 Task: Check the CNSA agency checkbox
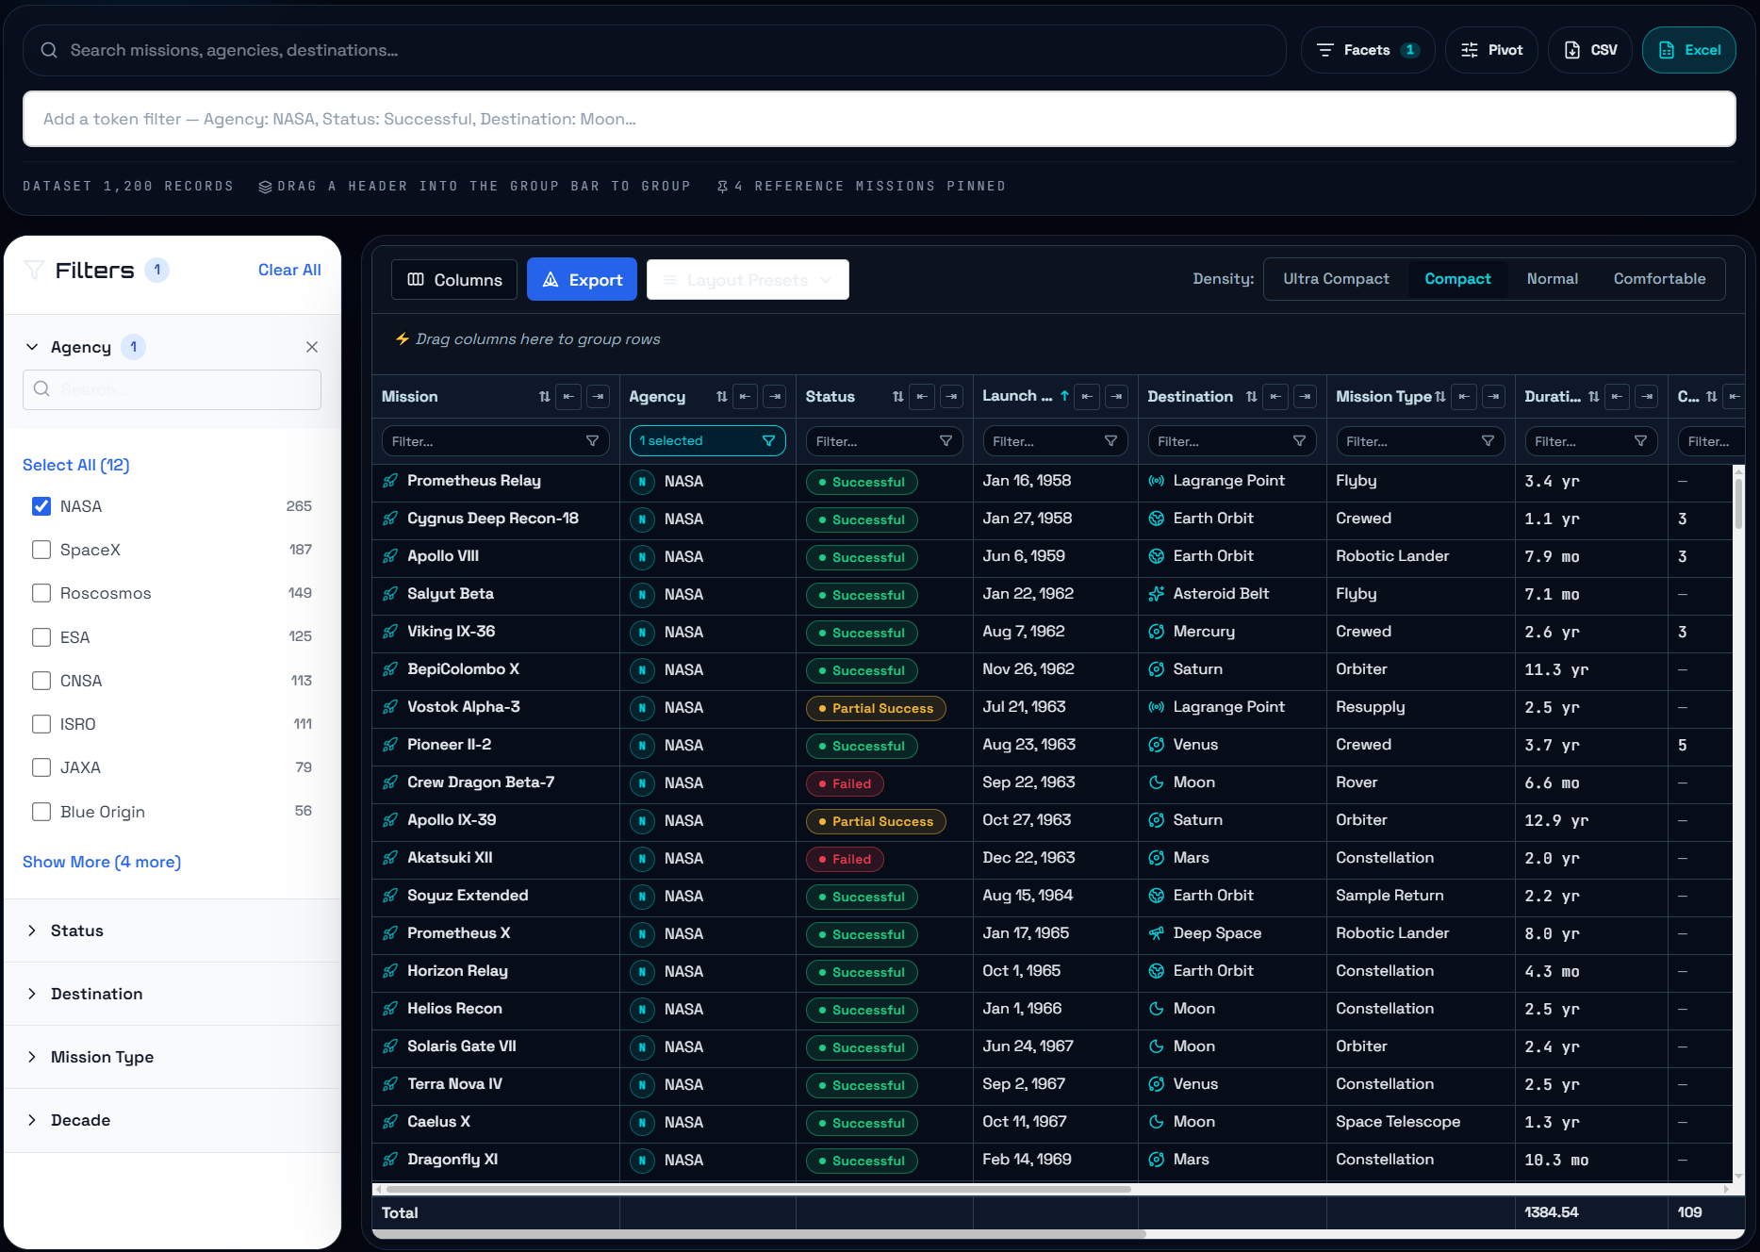coord(41,681)
